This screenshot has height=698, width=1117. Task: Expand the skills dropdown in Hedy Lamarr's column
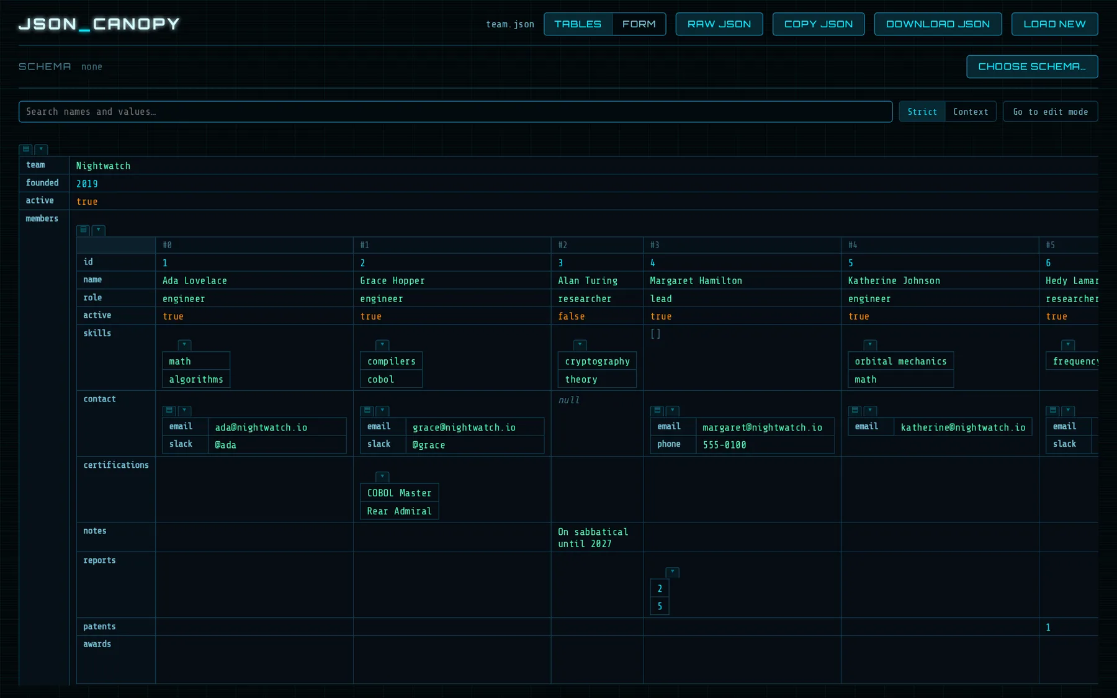(1068, 345)
